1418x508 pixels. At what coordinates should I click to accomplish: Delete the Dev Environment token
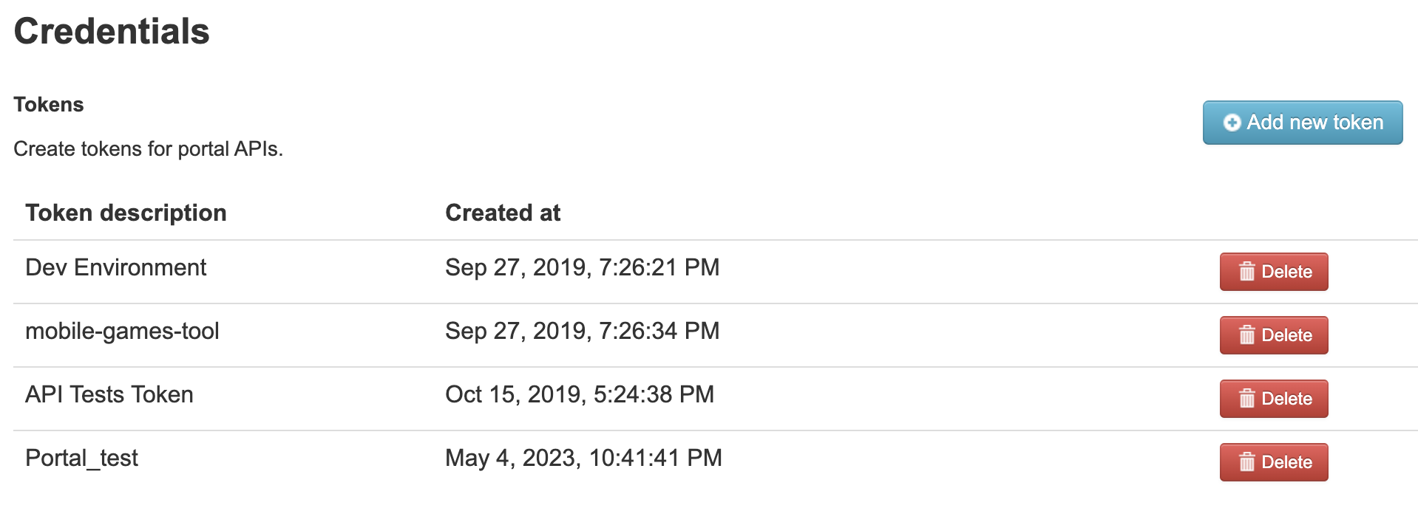(1273, 272)
